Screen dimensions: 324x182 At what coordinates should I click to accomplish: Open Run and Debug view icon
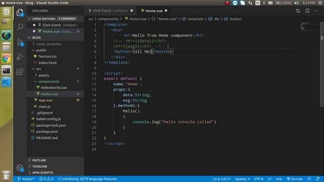point(20,57)
